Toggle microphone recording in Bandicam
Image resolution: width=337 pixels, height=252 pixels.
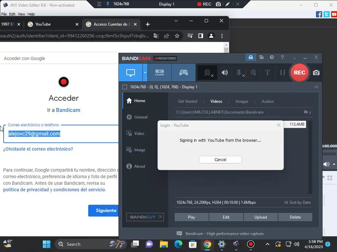tap(239, 73)
